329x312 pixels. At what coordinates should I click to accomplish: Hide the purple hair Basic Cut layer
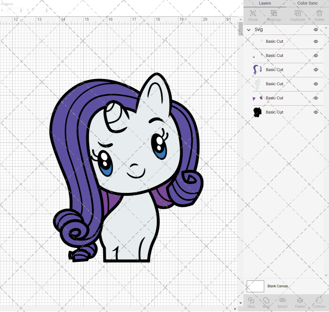(x=316, y=70)
